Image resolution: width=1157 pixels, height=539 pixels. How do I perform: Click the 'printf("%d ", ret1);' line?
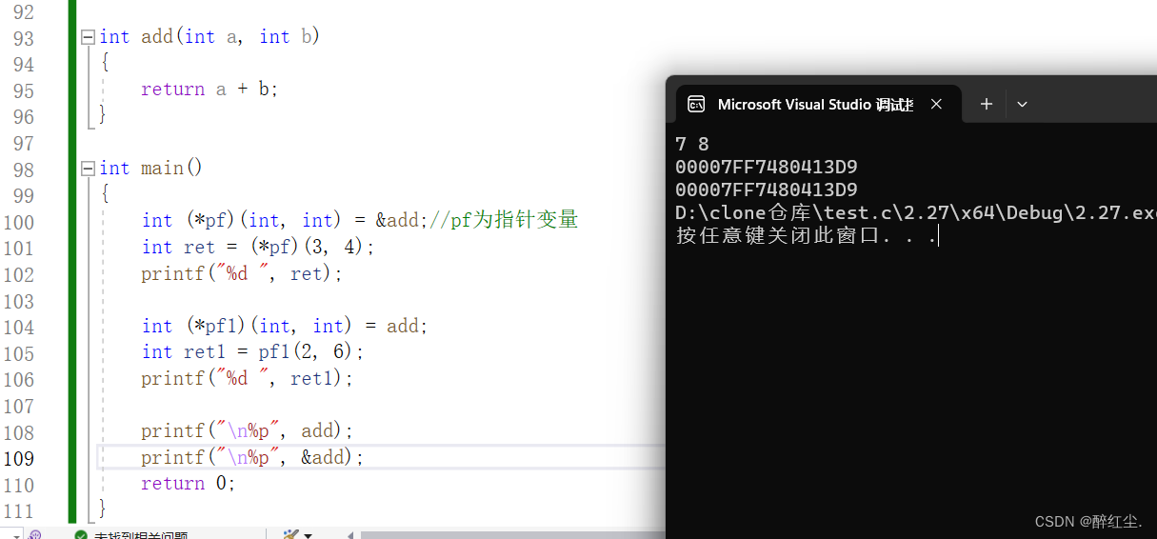click(x=247, y=378)
